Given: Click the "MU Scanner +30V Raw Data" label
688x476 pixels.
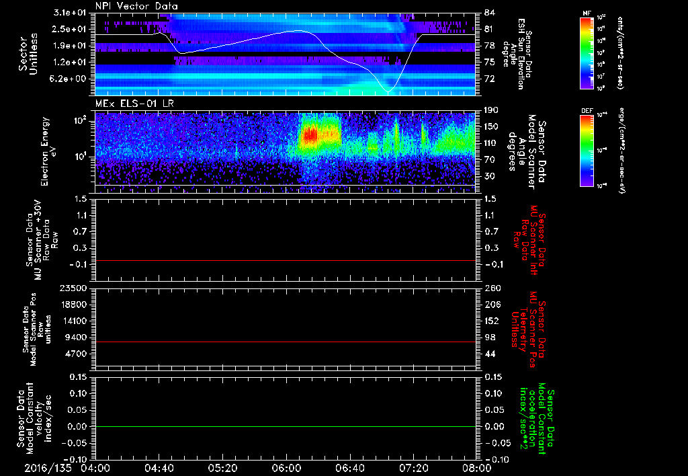Looking at the screenshot, I should (42, 240).
